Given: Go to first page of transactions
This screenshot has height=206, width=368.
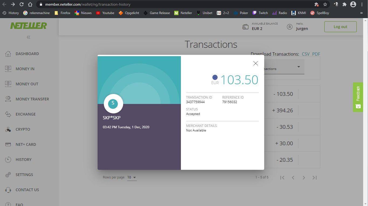Looking at the screenshot, I should pos(282,177).
